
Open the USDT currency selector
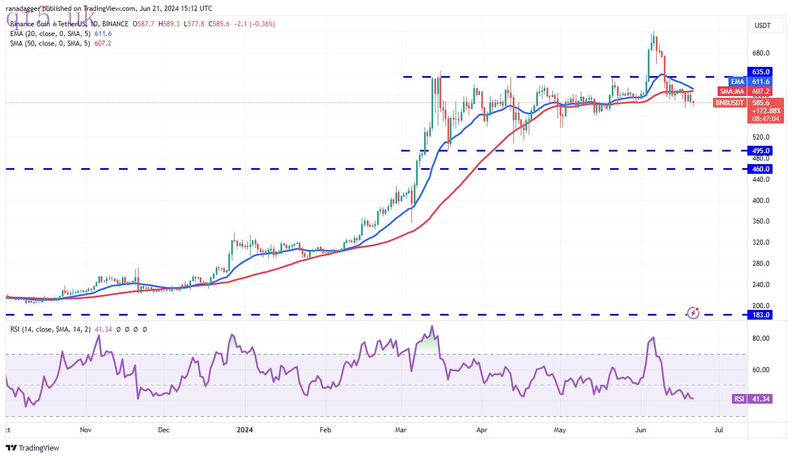[763, 25]
